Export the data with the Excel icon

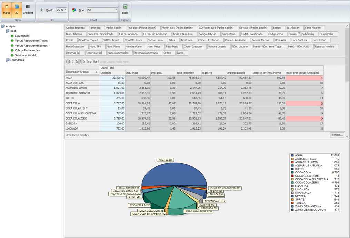tap(125, 7)
